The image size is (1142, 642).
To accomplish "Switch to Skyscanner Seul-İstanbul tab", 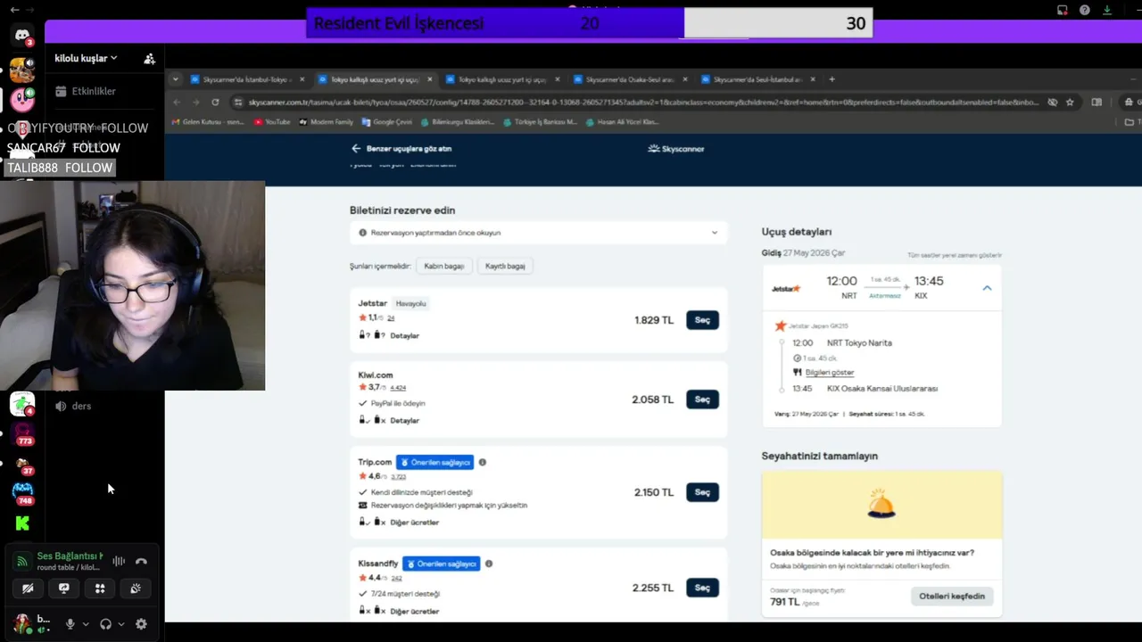I will tap(757, 79).
